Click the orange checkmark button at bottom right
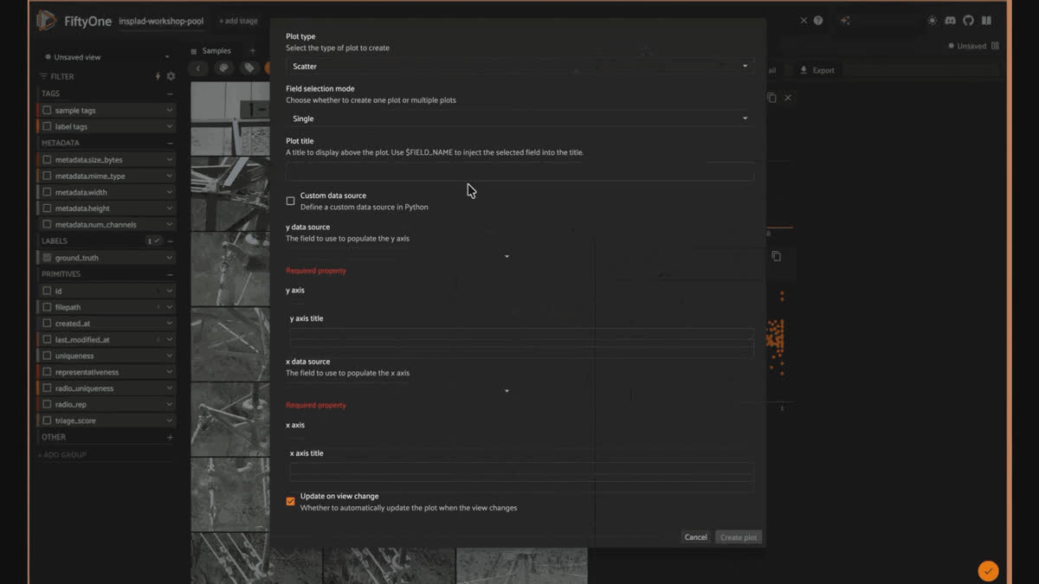The image size is (1039, 584). click(988, 571)
